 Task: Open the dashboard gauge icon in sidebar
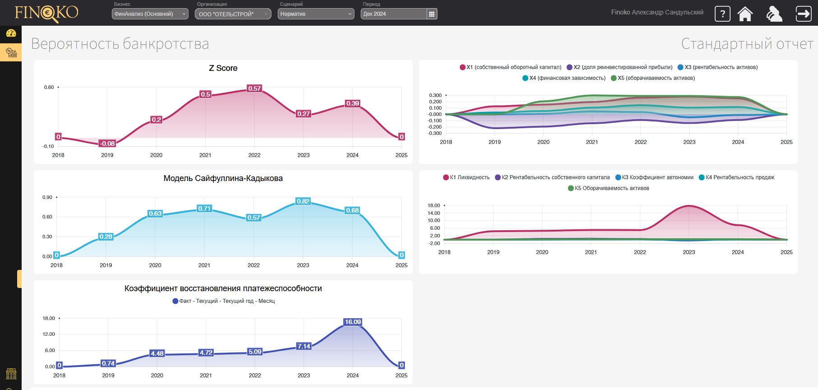[x=11, y=33]
